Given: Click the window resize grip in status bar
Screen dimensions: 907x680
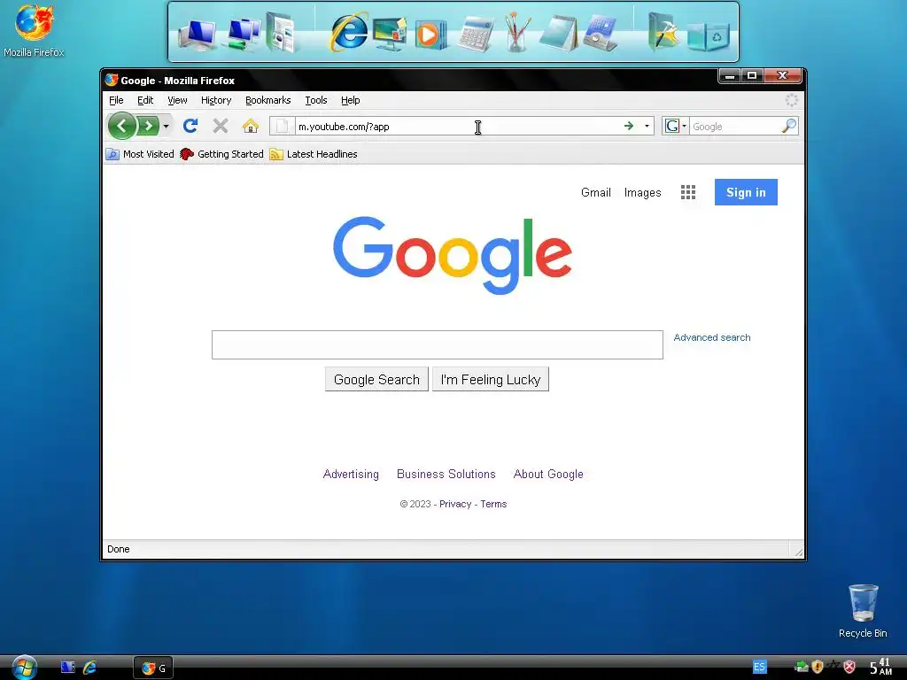Looking at the screenshot, I should [798, 552].
